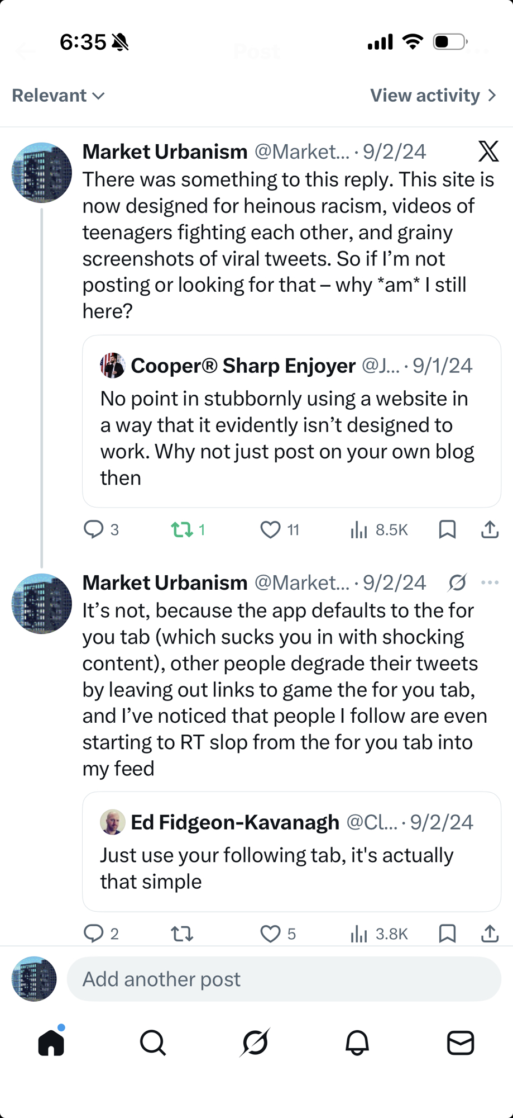This screenshot has height=1118, width=513.
Task: Tap the Add another post field
Action: 284,979
